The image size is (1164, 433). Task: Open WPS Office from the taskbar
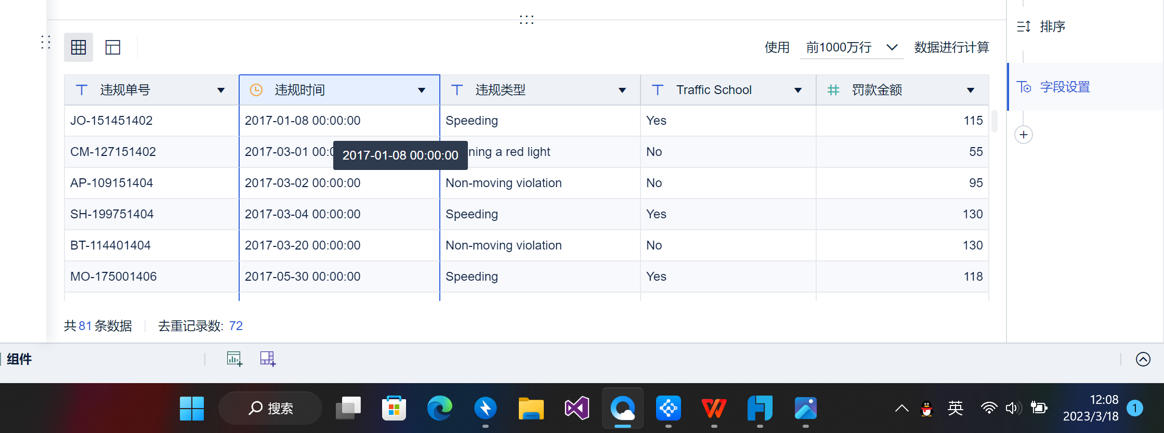point(714,409)
